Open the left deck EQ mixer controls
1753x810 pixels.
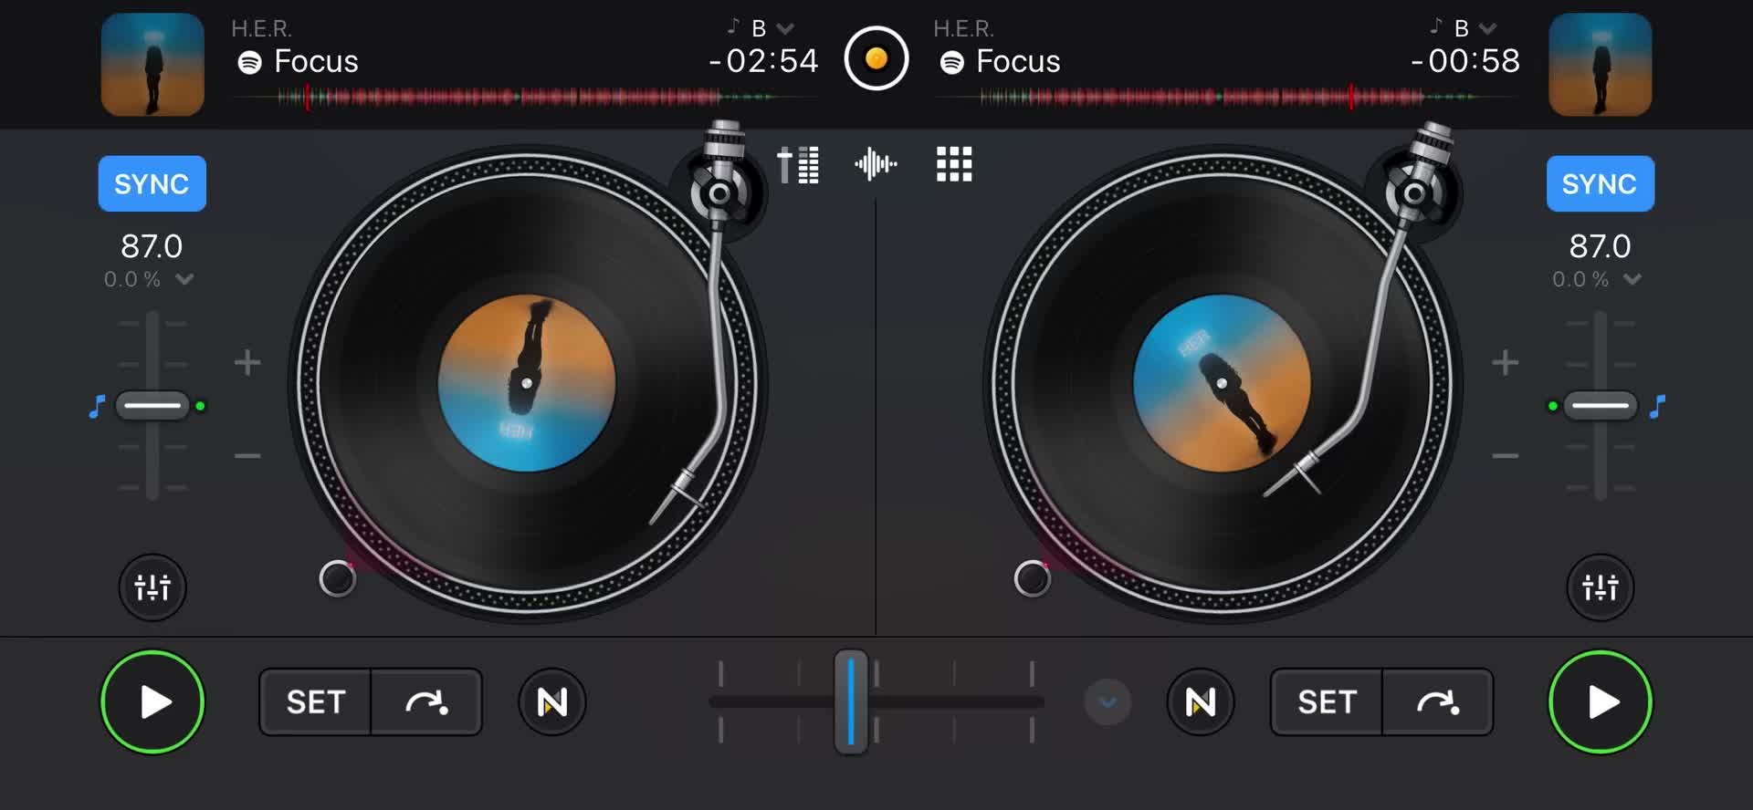click(x=152, y=587)
